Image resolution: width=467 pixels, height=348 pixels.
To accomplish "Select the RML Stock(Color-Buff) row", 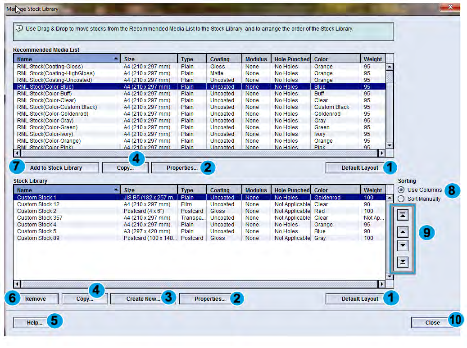I will 199,94.
